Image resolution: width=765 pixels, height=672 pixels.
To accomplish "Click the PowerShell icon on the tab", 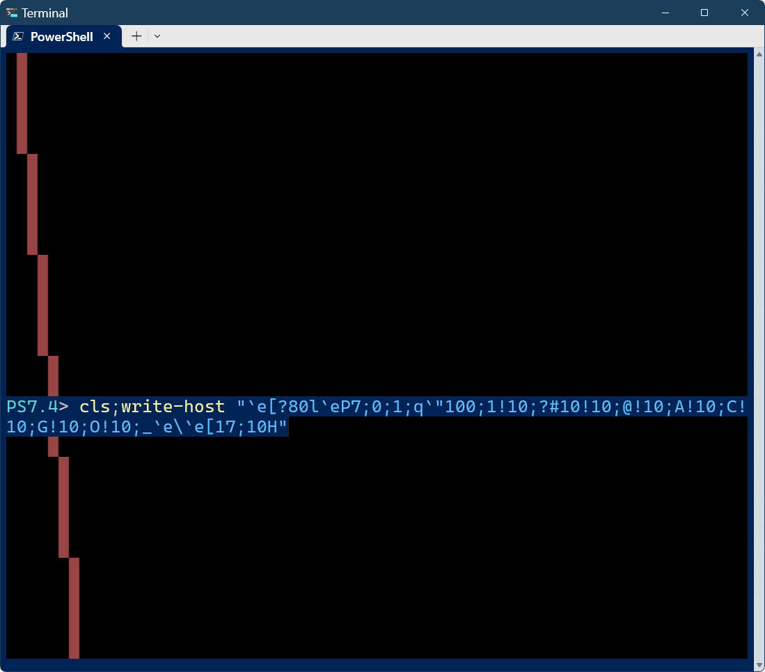I will click(x=19, y=36).
